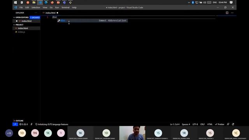Open the Windows notification center
The height and width of the screenshot is (140, 249).
231,2
